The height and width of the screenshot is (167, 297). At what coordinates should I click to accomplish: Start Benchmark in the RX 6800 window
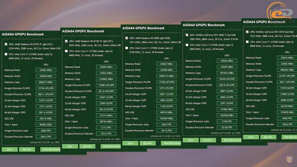(171, 143)
